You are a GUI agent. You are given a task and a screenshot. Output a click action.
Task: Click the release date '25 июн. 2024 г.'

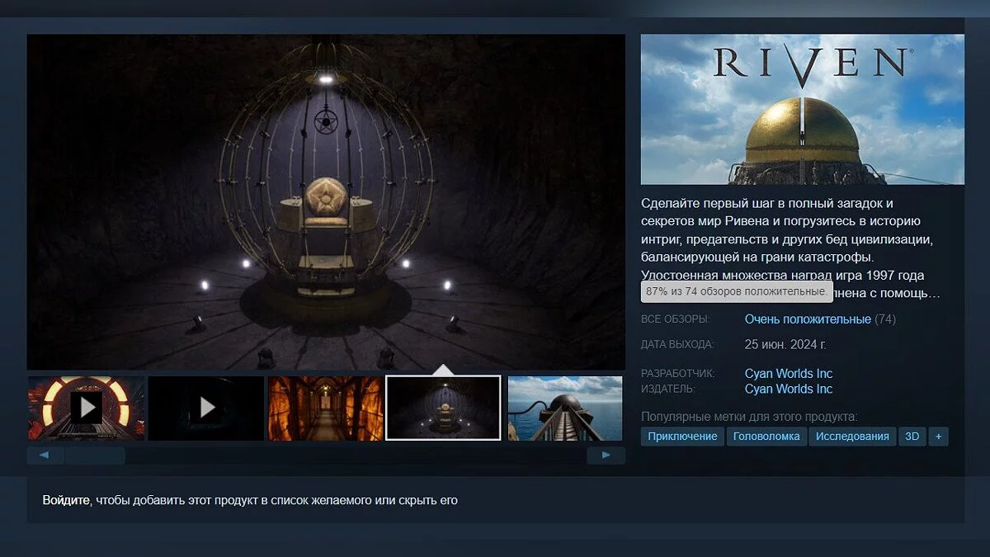point(785,344)
